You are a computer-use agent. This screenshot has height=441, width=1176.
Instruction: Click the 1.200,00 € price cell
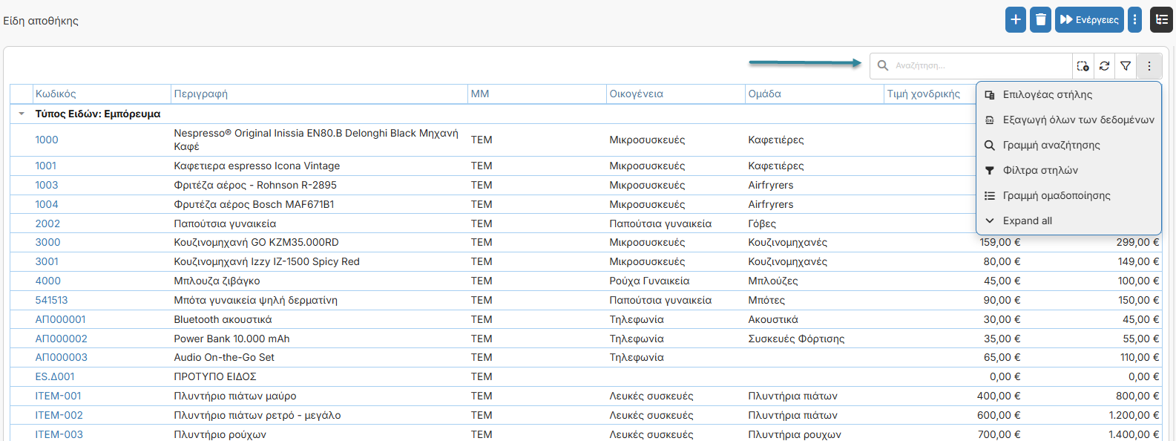point(1134,415)
